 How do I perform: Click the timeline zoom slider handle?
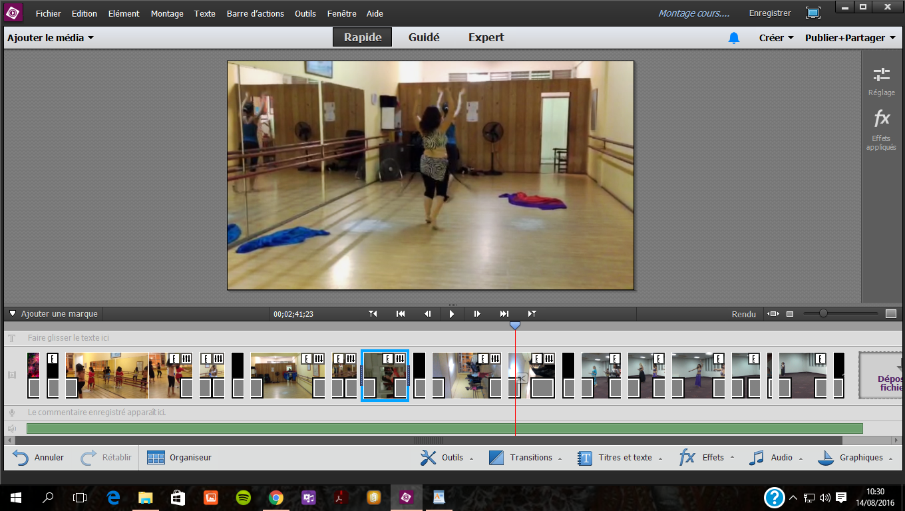[x=823, y=313]
